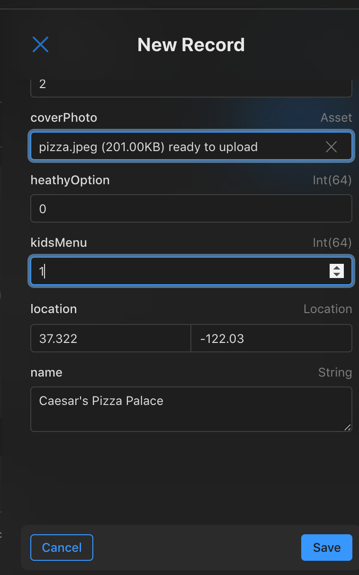Click the pizza.jpeg ready to upload field

[166, 147]
